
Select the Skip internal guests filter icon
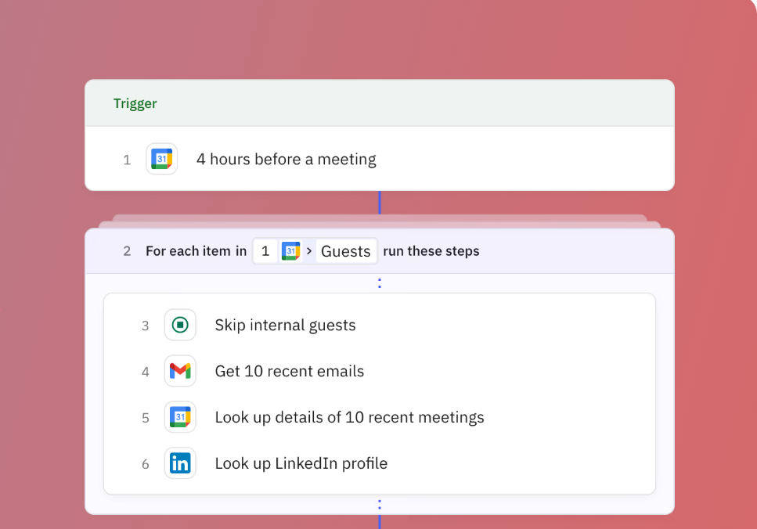tap(180, 325)
